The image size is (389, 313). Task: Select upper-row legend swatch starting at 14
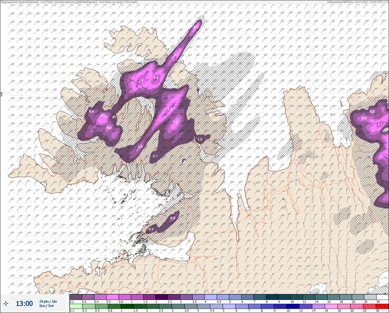(321, 297)
